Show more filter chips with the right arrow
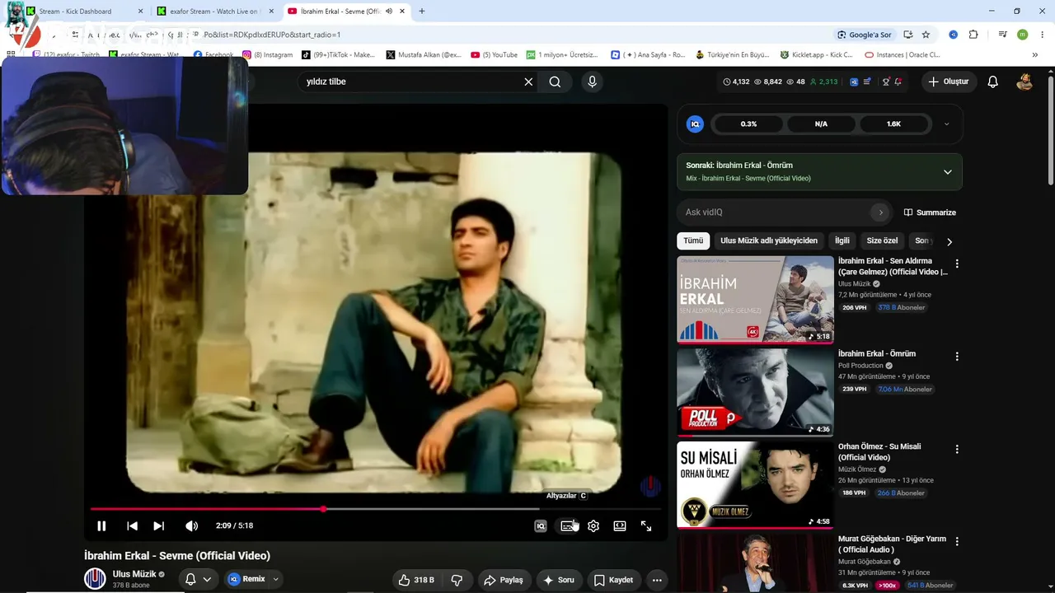The image size is (1055, 593). pyautogui.click(x=949, y=241)
